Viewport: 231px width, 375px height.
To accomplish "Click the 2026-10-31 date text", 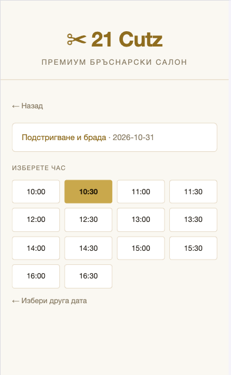I will (x=133, y=138).
